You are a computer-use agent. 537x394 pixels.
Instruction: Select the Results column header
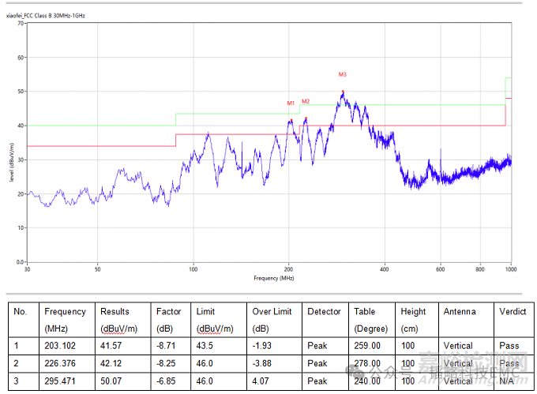point(115,311)
